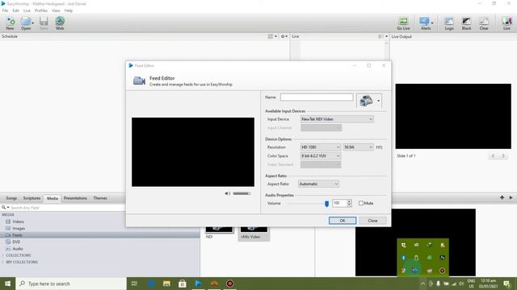Toggle the Black screen icon
This screenshot has height=290, width=517.
click(x=466, y=23)
